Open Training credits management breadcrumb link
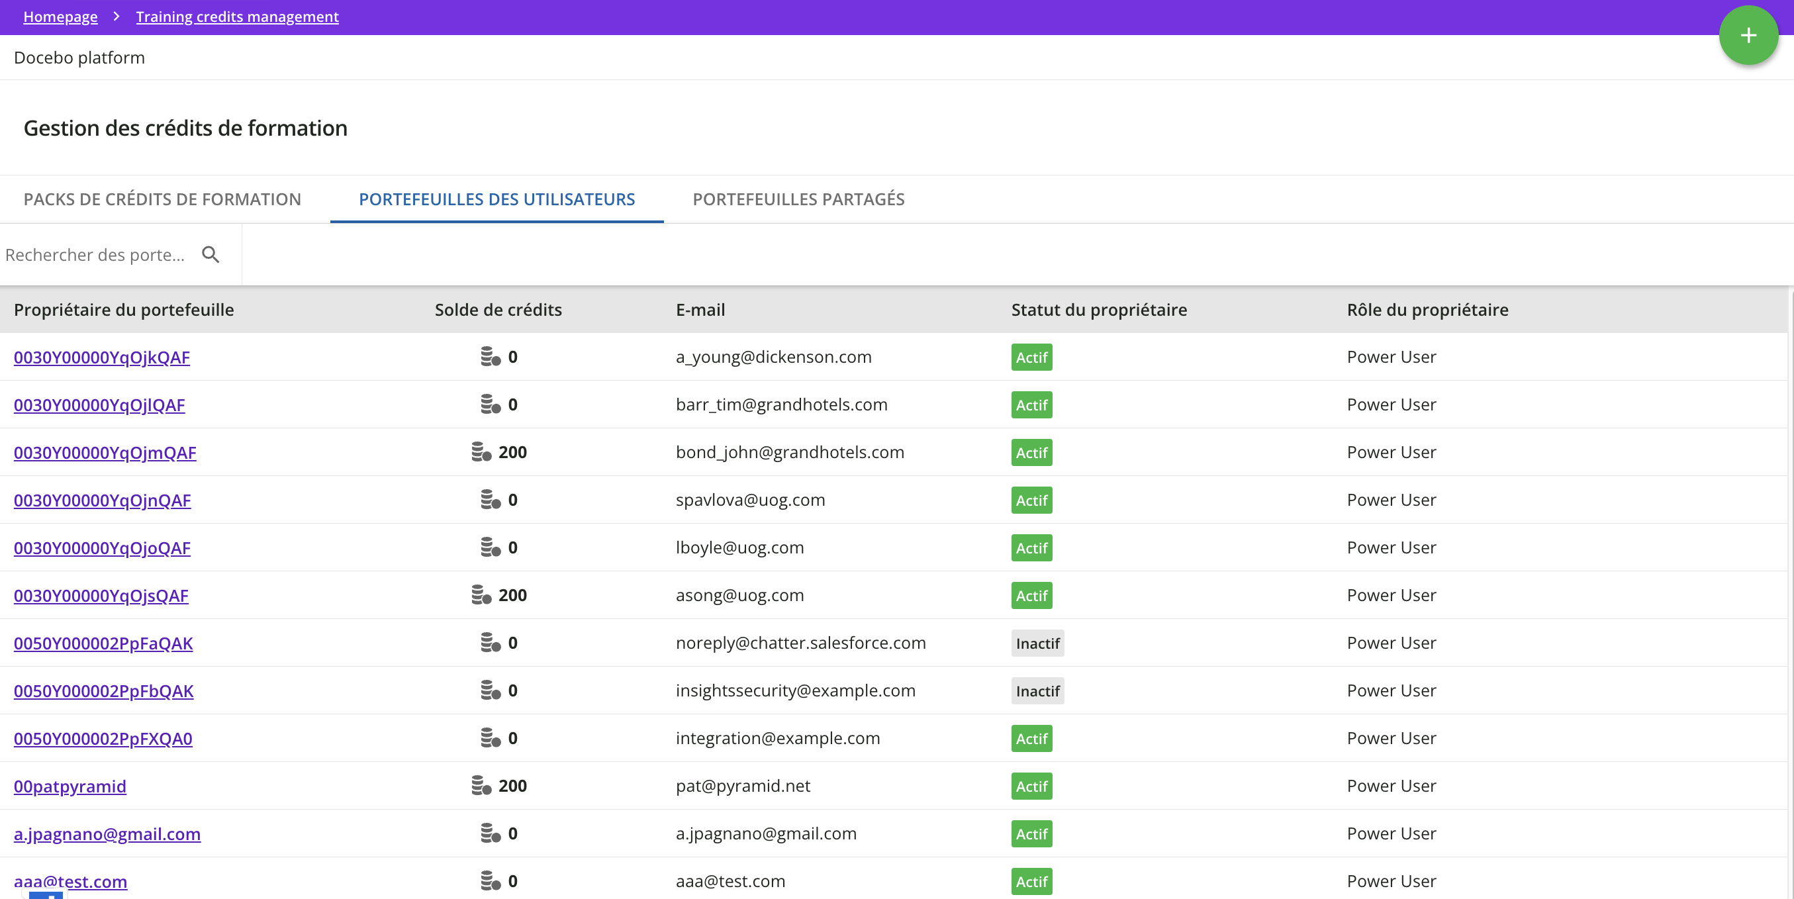 pyautogui.click(x=237, y=16)
